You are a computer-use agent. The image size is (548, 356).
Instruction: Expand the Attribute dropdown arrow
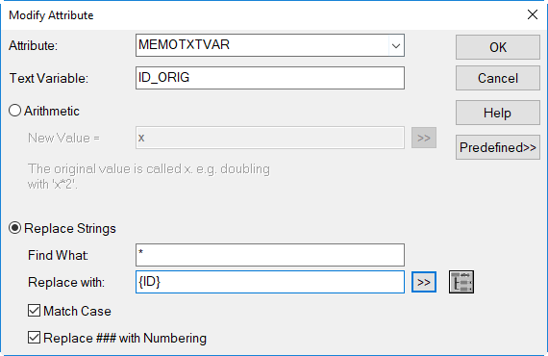point(396,45)
